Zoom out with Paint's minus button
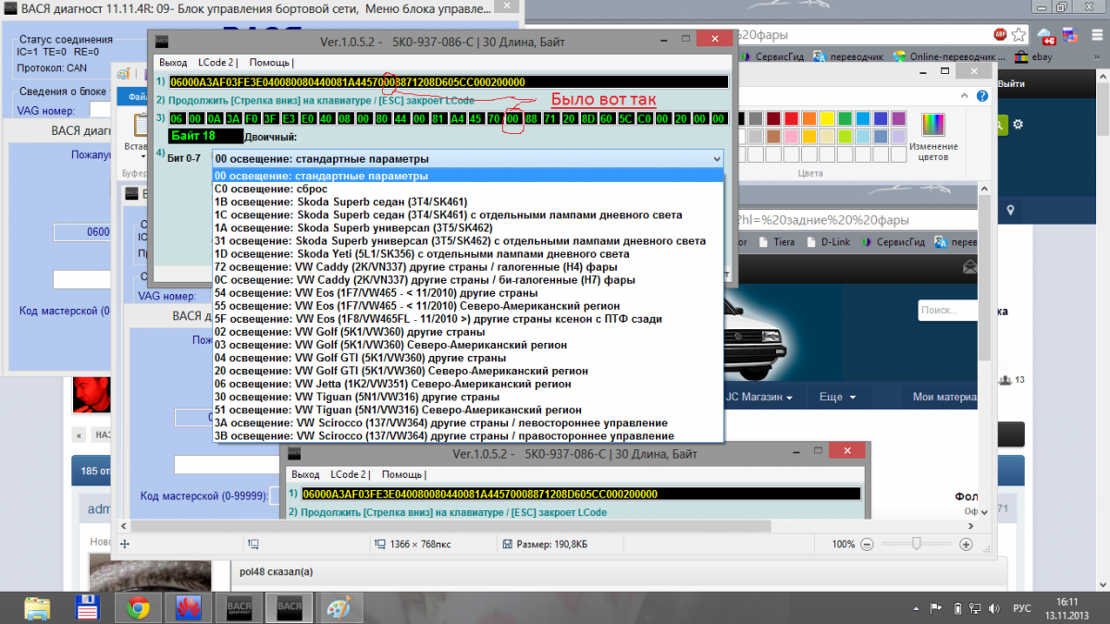This screenshot has height=624, width=1110. click(x=868, y=544)
